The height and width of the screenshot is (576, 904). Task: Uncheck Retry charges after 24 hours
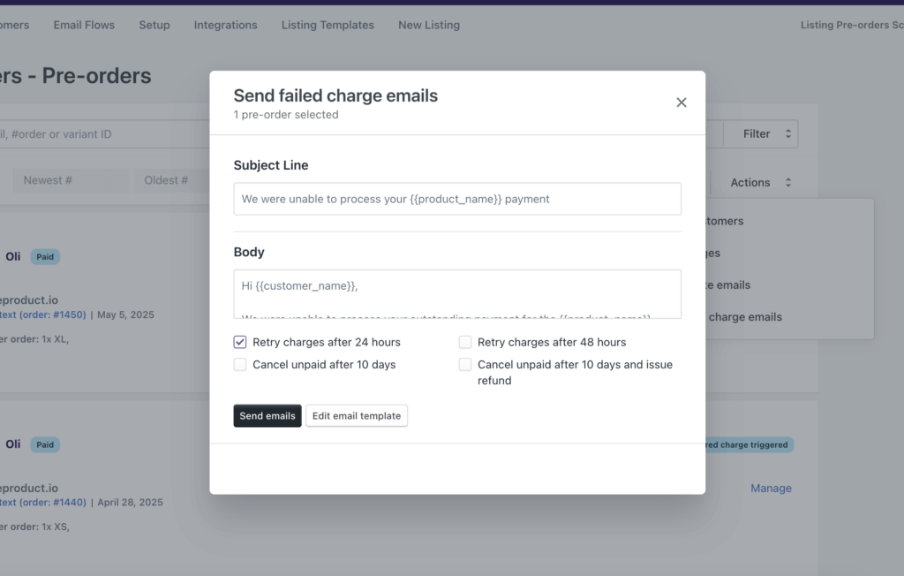(240, 342)
